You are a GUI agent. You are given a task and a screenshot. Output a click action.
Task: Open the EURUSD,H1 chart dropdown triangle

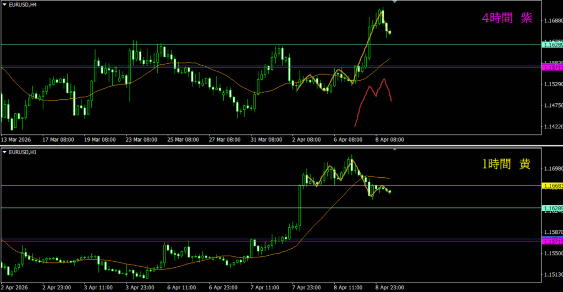point(4,151)
